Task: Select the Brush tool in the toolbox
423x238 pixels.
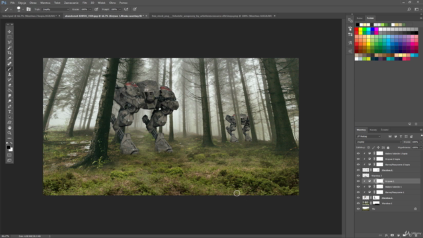Action: 9,69
